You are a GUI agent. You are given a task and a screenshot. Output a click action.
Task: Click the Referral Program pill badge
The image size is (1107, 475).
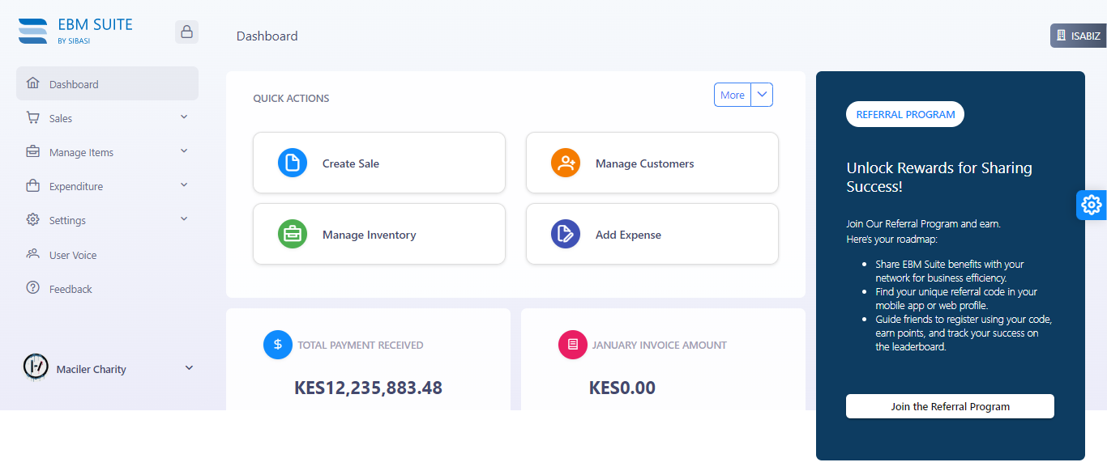[x=904, y=114]
